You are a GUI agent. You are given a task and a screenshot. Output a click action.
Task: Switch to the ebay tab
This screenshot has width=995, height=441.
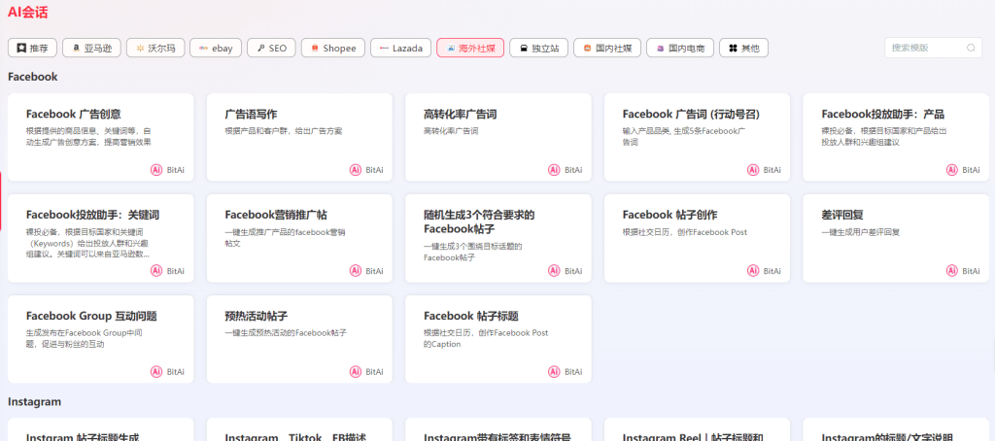[x=216, y=48]
